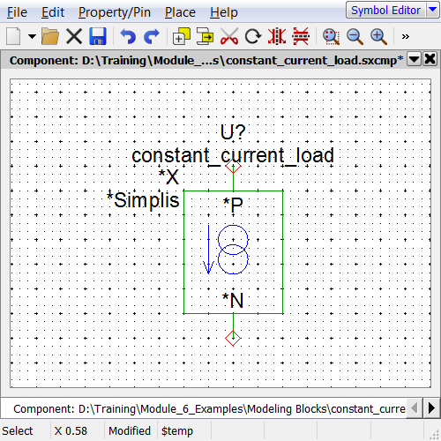This screenshot has height=441, width=441.
Task: Expand the toolbar overflow chevron
Action: point(406,36)
